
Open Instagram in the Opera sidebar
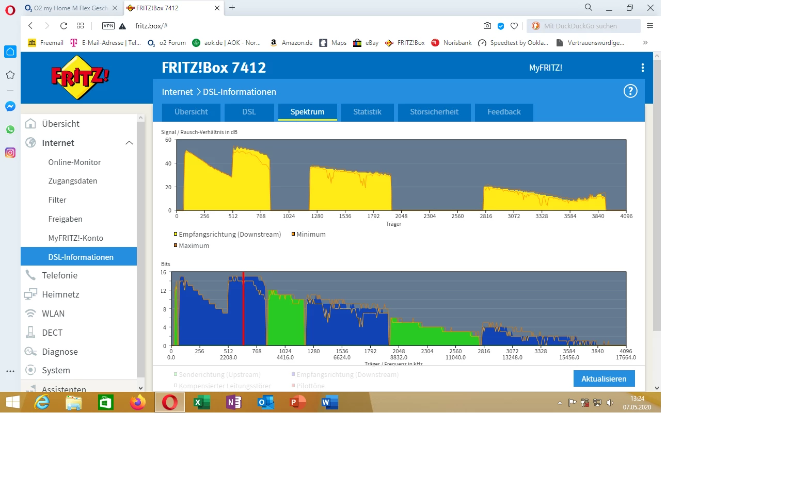pos(10,153)
